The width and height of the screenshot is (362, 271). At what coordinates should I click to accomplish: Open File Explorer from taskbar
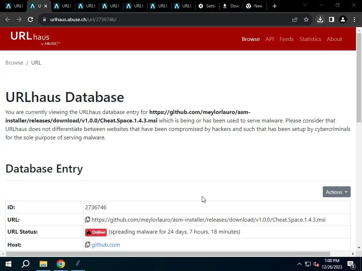(x=43, y=264)
